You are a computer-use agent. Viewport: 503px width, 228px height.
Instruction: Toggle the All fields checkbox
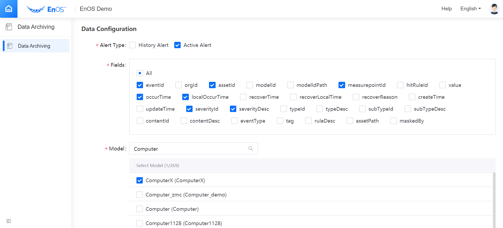click(140, 73)
